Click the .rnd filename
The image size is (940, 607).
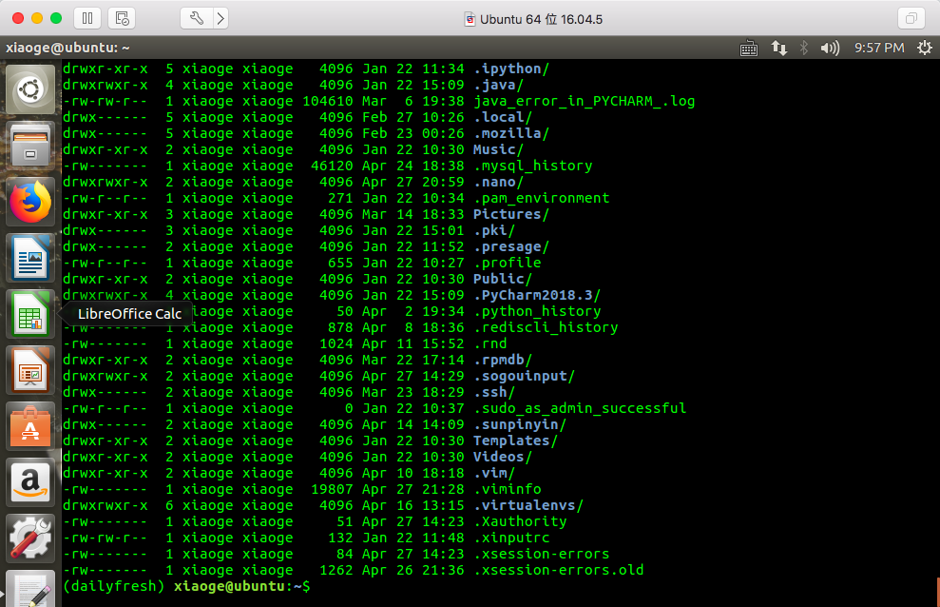(x=490, y=344)
